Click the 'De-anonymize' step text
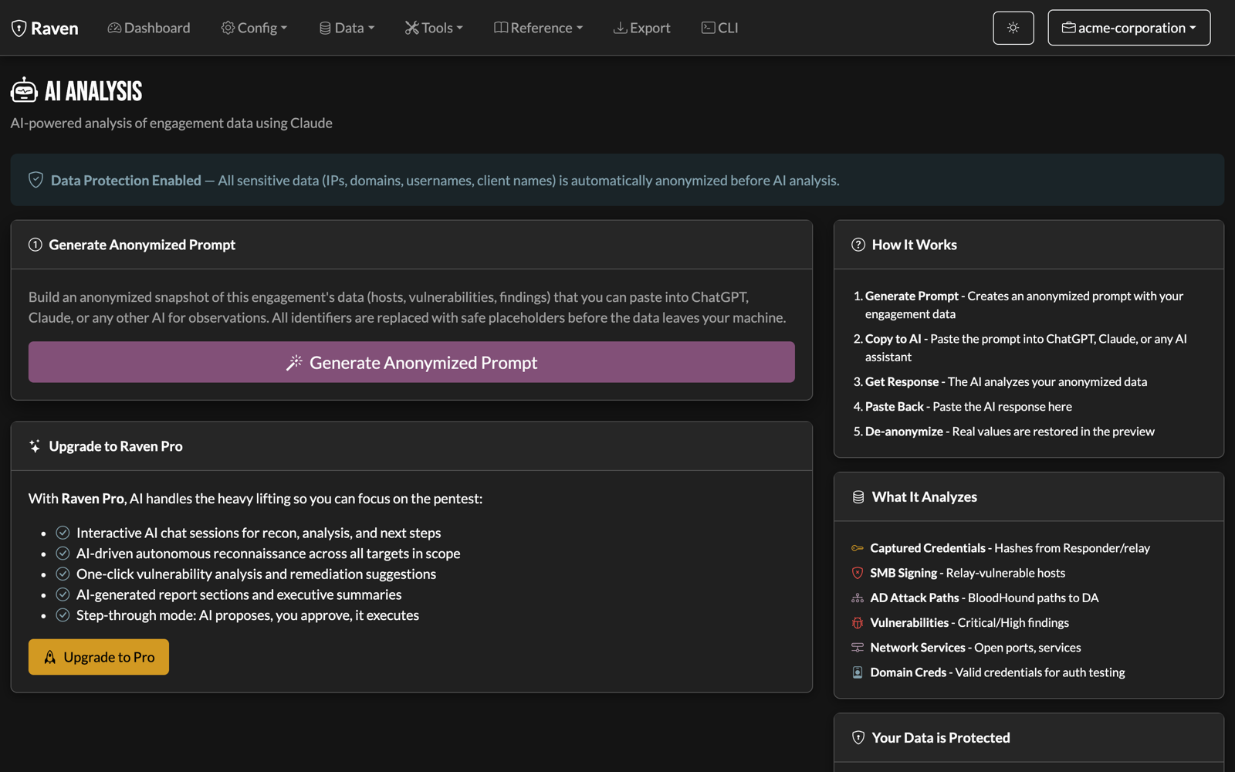The height and width of the screenshot is (772, 1235). pyautogui.click(x=904, y=432)
